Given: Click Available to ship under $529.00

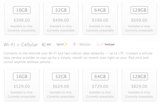Looking at the screenshot, I should tap(22, 92).
